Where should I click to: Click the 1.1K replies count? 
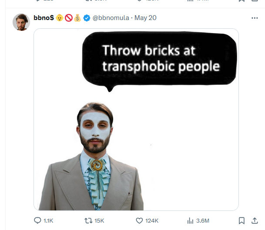48,220
